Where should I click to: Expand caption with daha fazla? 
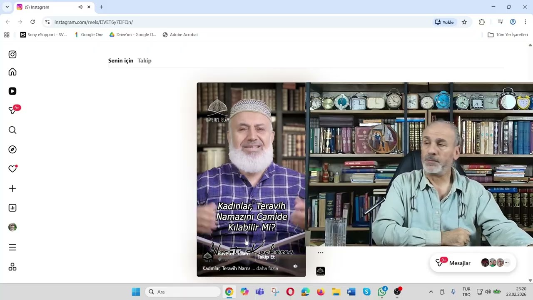pos(267,268)
